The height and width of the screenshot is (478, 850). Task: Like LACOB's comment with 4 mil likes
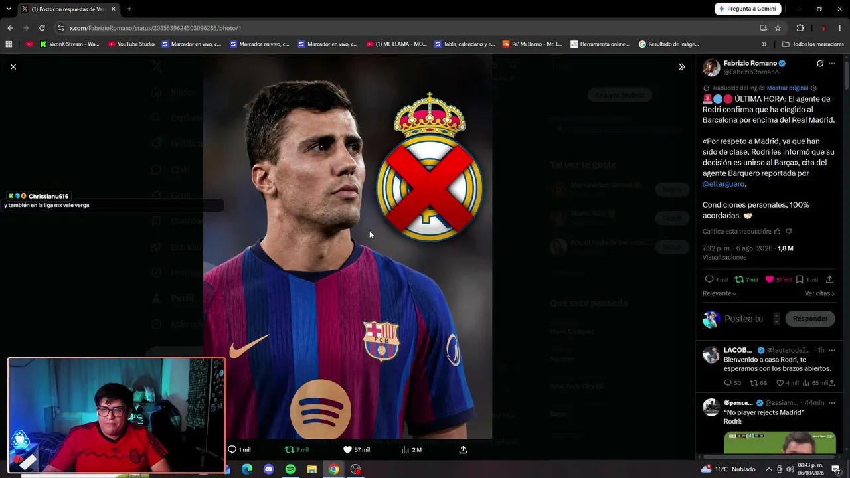pyautogui.click(x=788, y=383)
